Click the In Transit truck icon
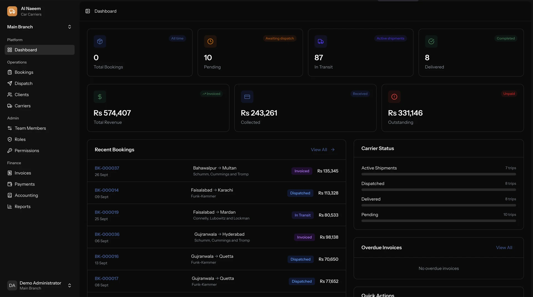 click(321, 41)
